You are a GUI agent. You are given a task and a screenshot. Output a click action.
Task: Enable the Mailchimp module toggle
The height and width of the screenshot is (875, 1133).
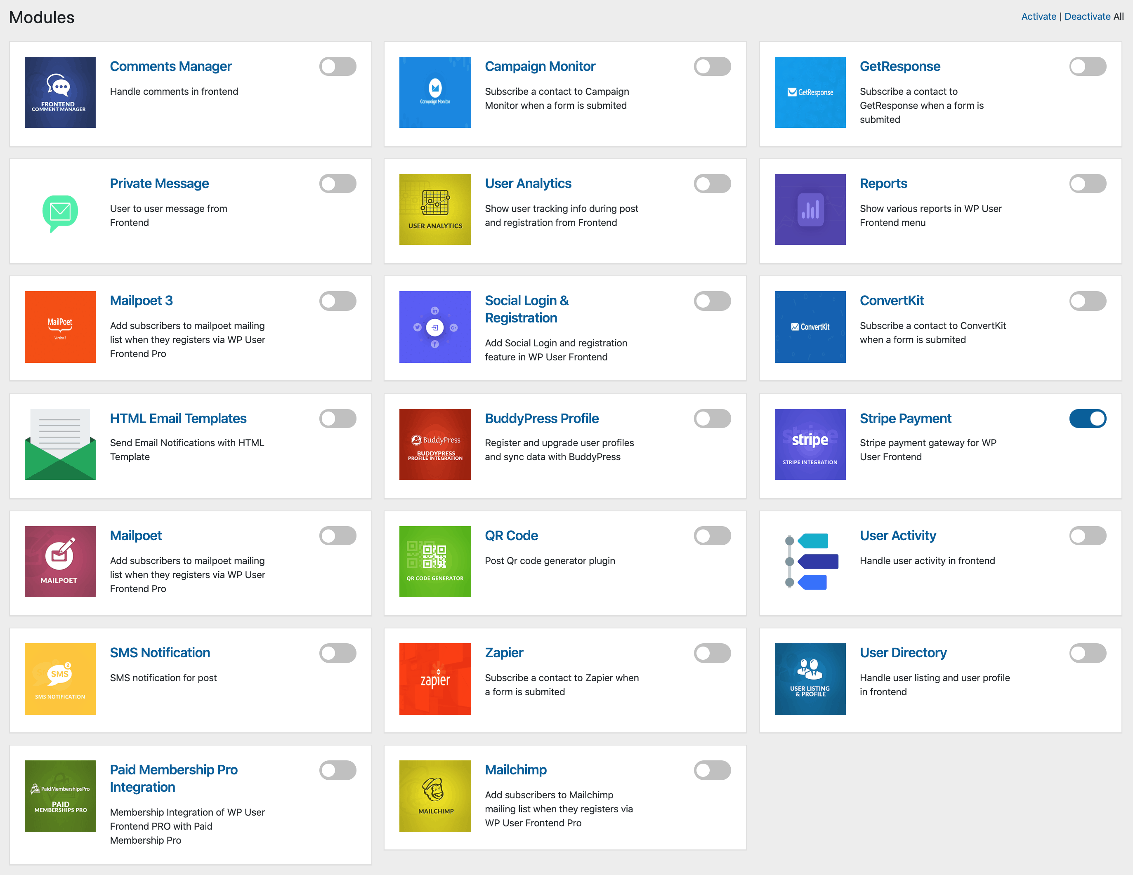click(x=713, y=770)
